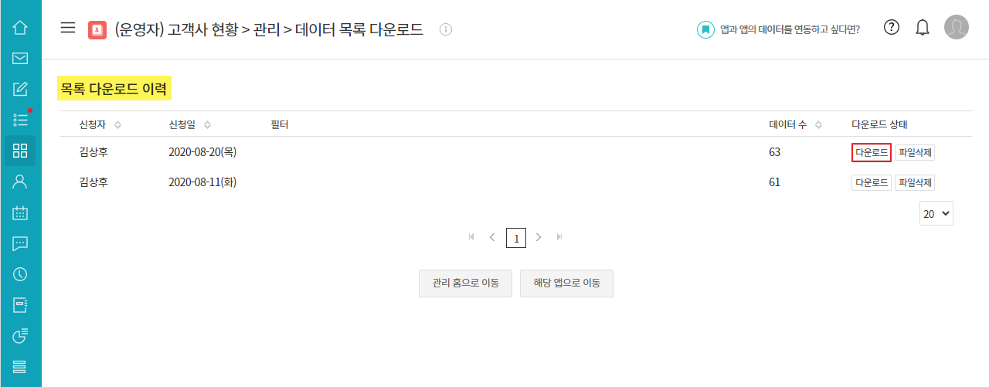Open the mail icon in sidebar
The width and height of the screenshot is (989, 387).
point(20,58)
